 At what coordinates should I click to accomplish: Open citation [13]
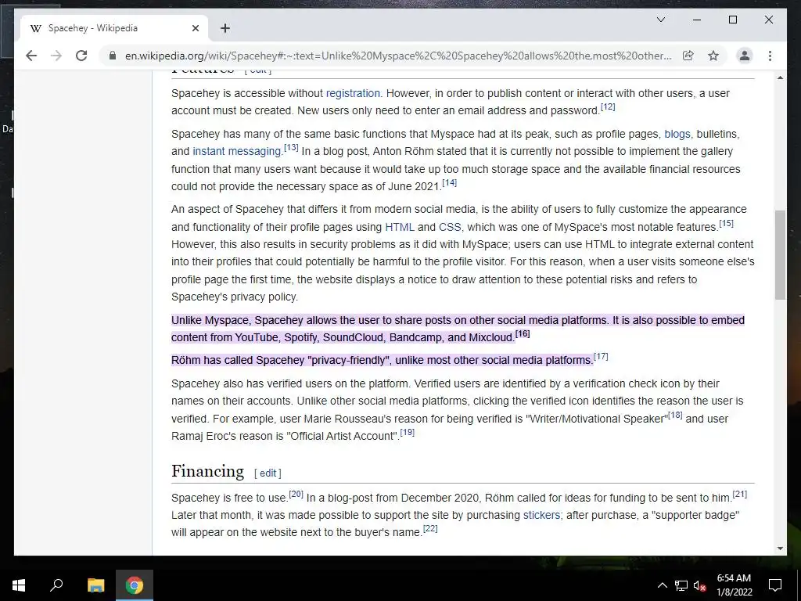[291, 147]
